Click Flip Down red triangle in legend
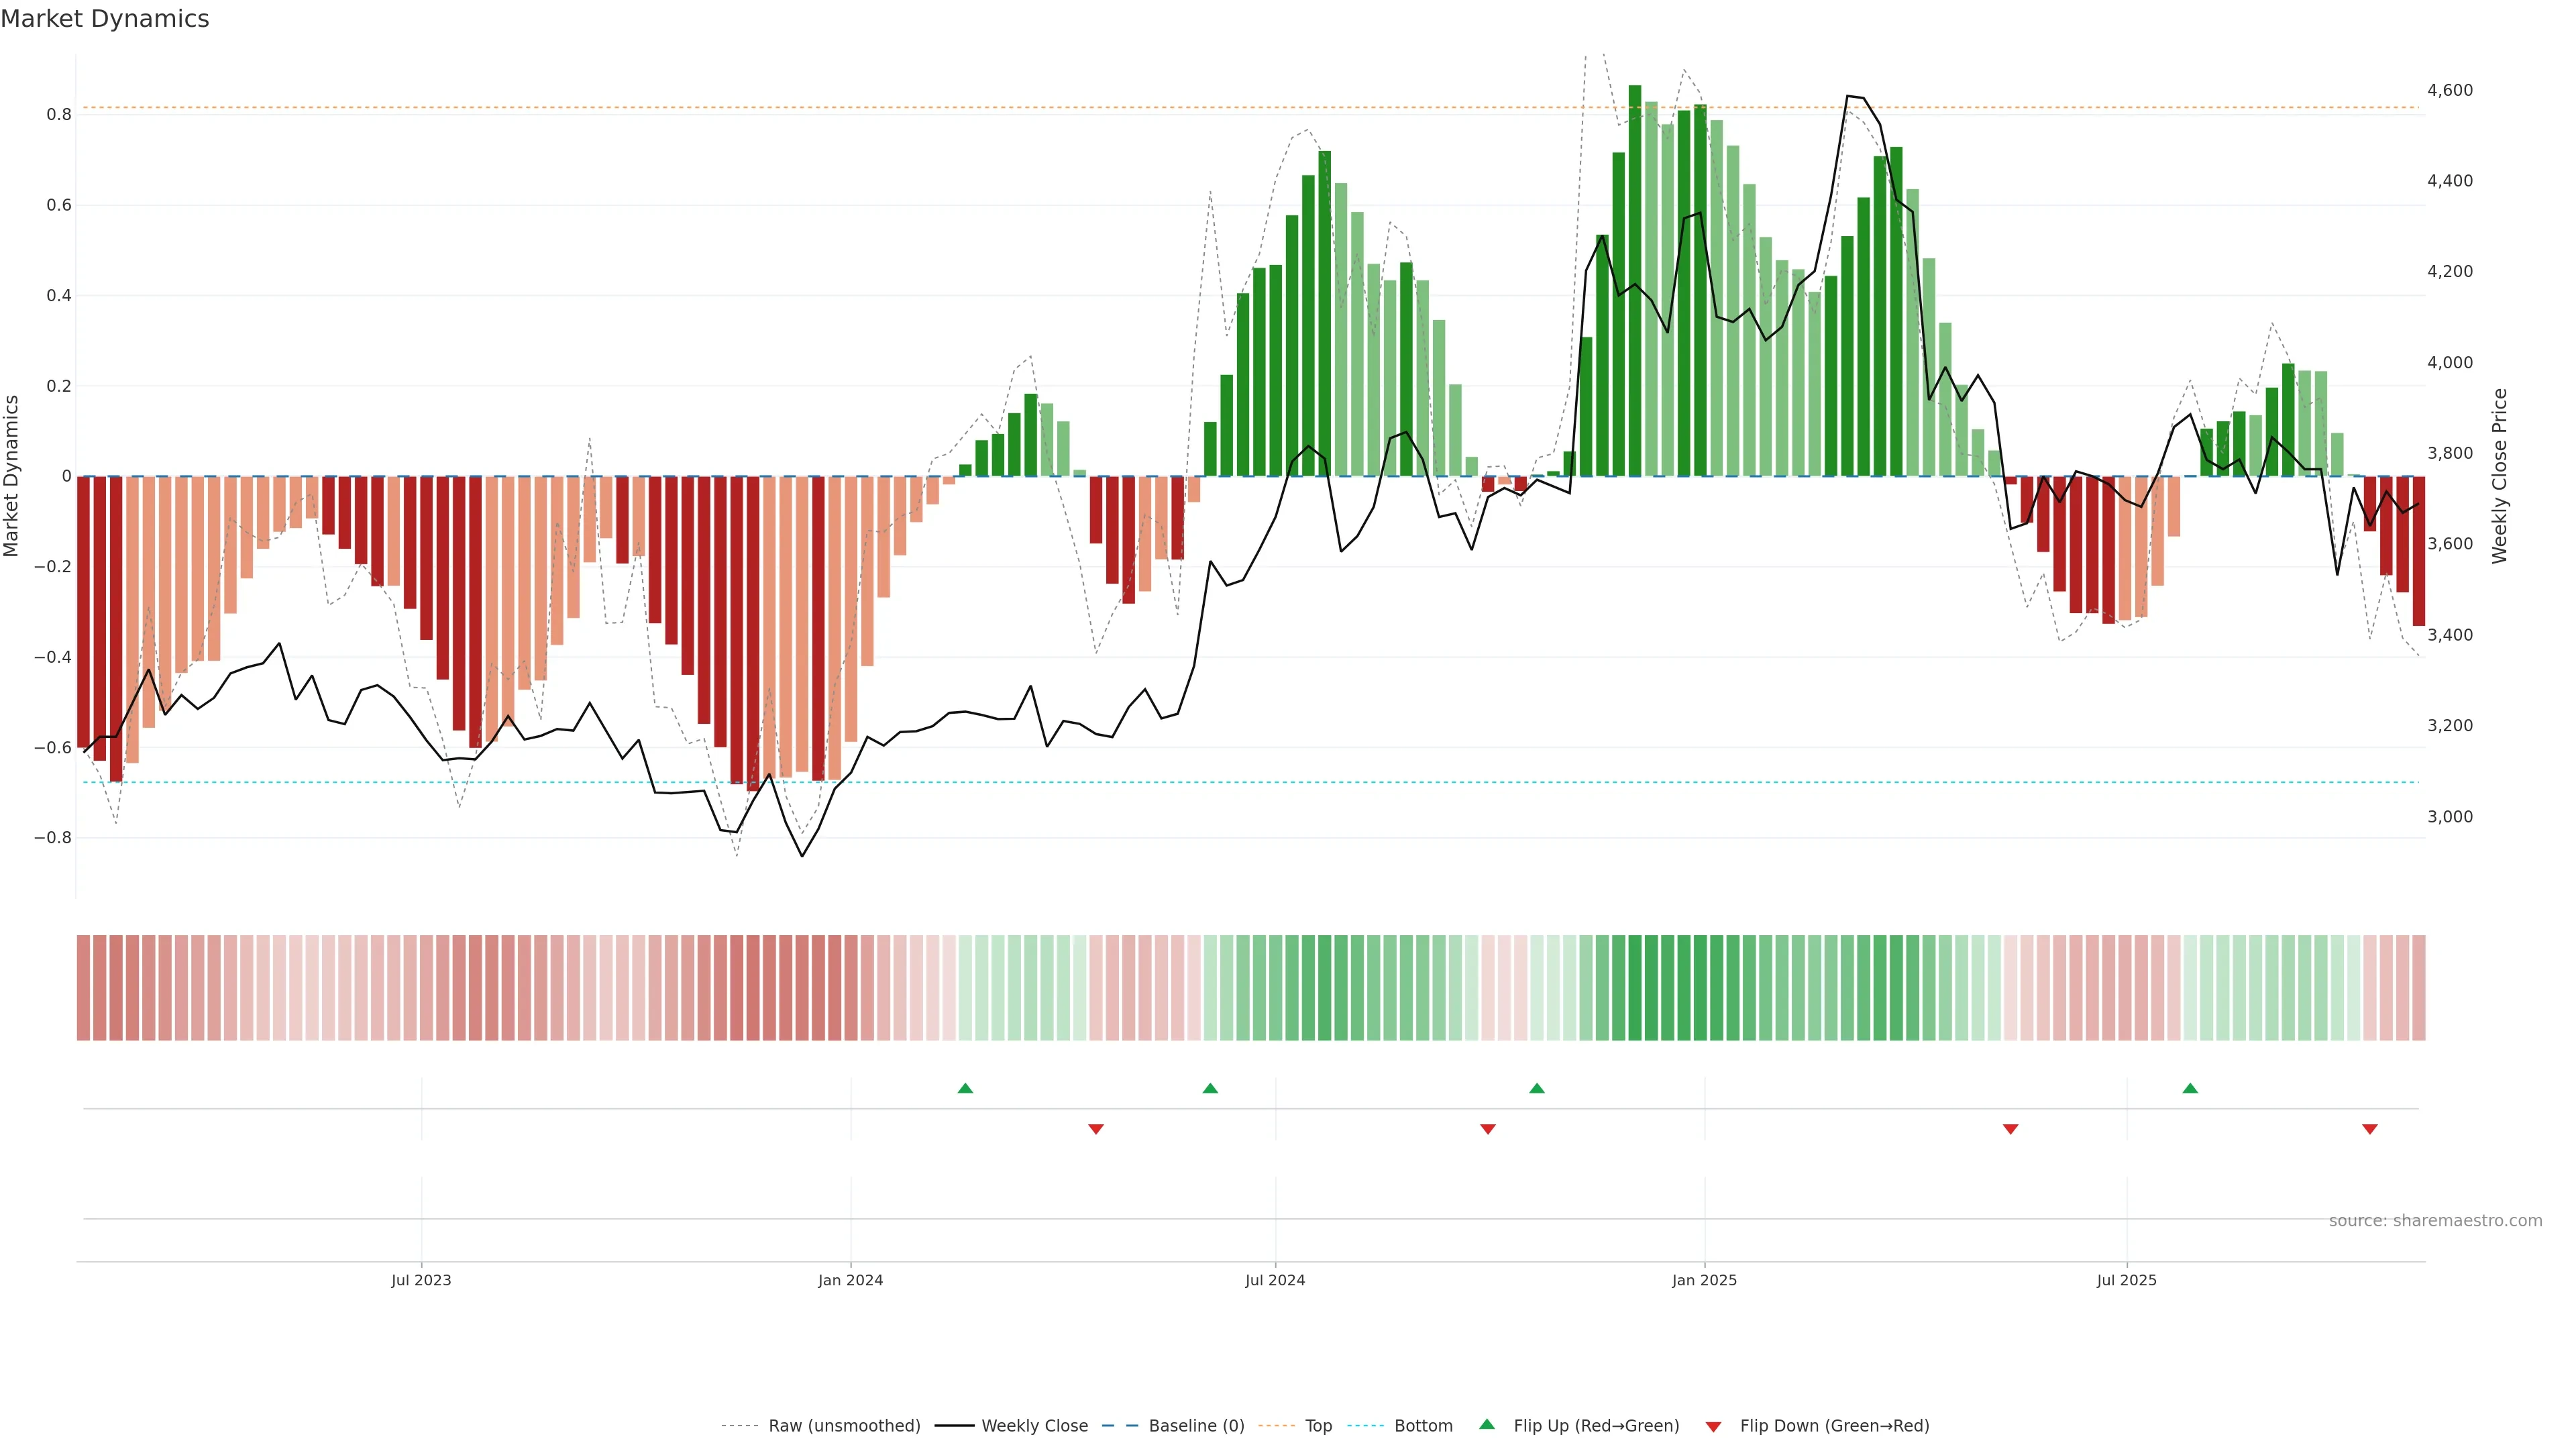The image size is (2576, 1449). point(1713,1427)
